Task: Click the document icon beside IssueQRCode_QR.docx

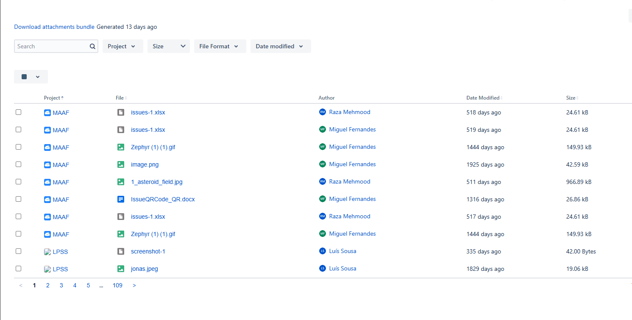Action: pyautogui.click(x=121, y=199)
